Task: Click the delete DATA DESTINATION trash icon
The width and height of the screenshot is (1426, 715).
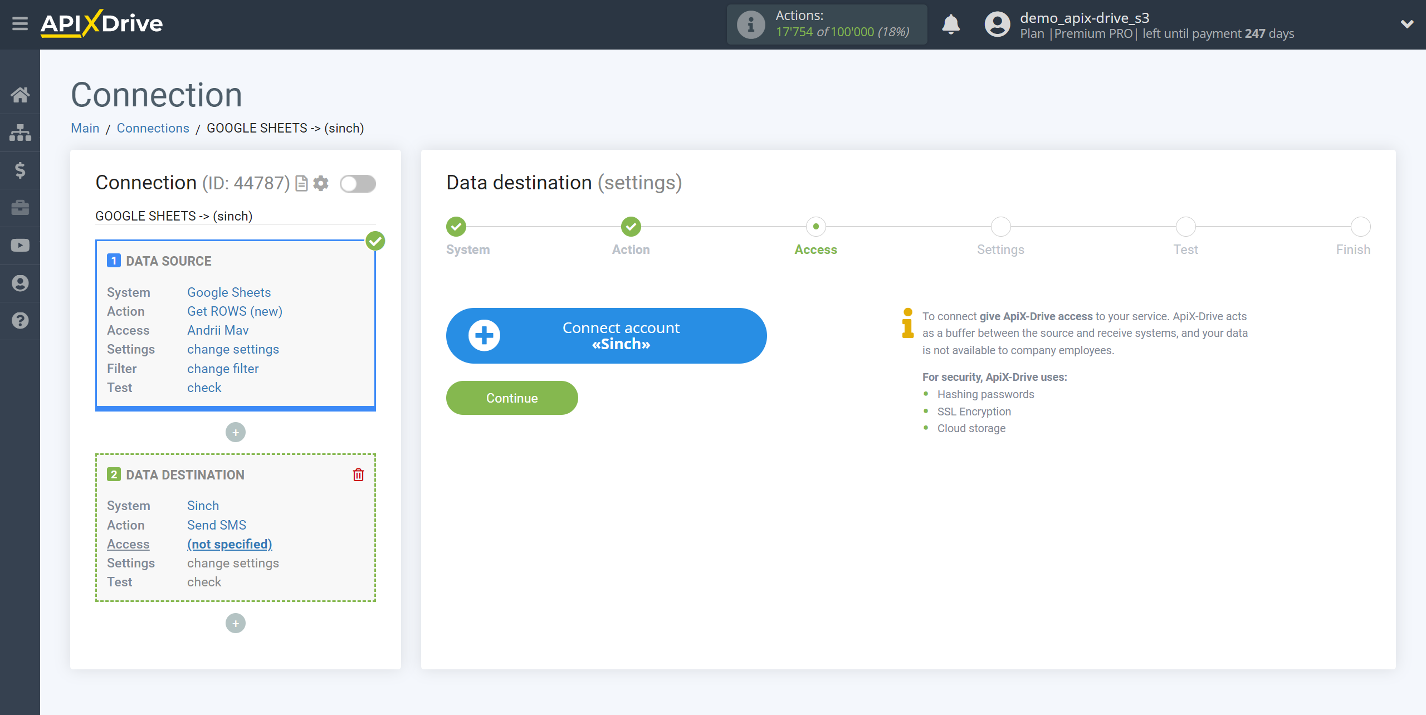Action: pyautogui.click(x=358, y=474)
